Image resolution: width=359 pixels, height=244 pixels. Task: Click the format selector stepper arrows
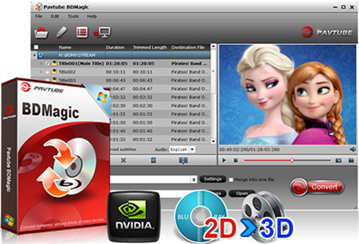coord(194,179)
